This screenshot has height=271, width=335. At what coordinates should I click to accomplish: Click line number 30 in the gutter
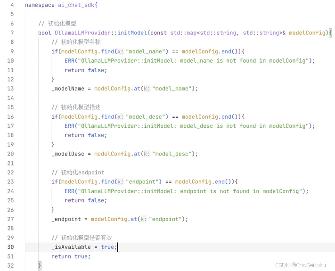click(10, 247)
